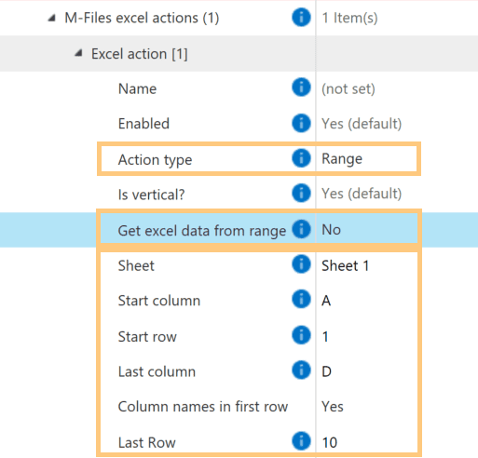Click info icon next to Sheet
This screenshot has width=478, height=458.
301,264
